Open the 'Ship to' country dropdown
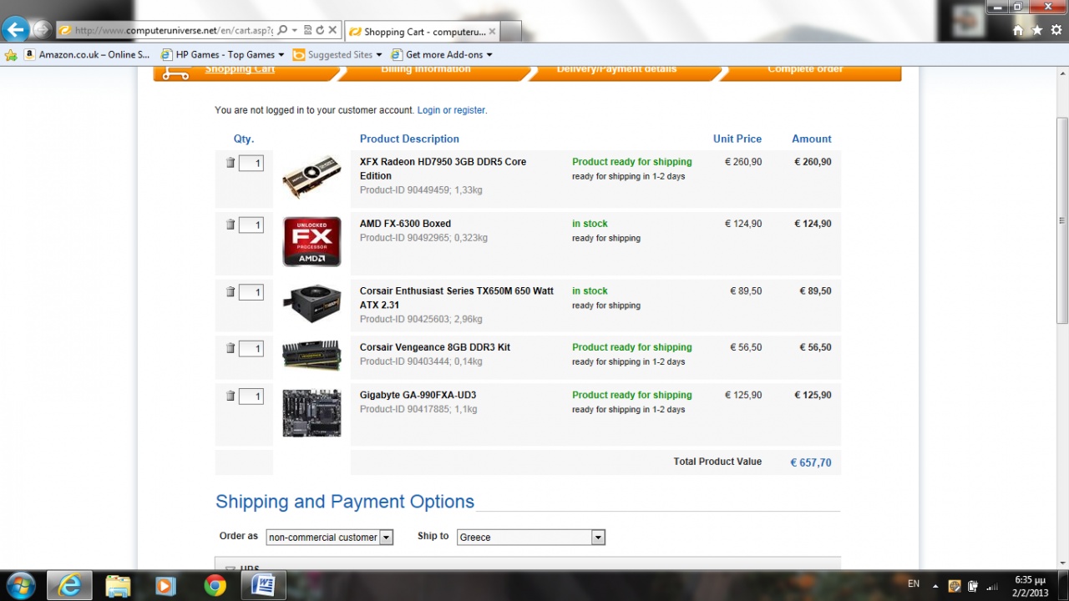This screenshot has height=601, width=1069. point(530,538)
